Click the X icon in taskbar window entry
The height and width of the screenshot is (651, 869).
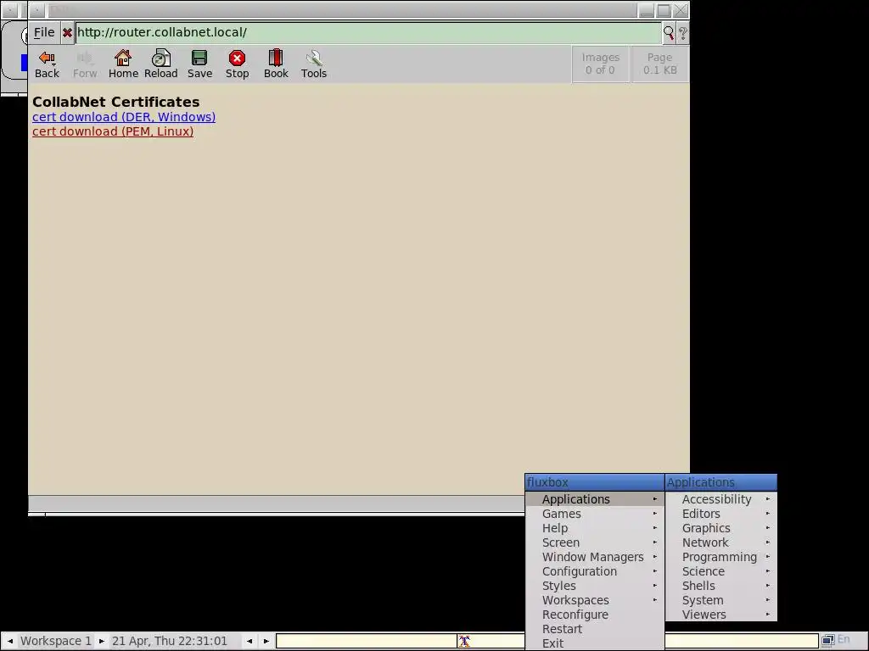[464, 641]
